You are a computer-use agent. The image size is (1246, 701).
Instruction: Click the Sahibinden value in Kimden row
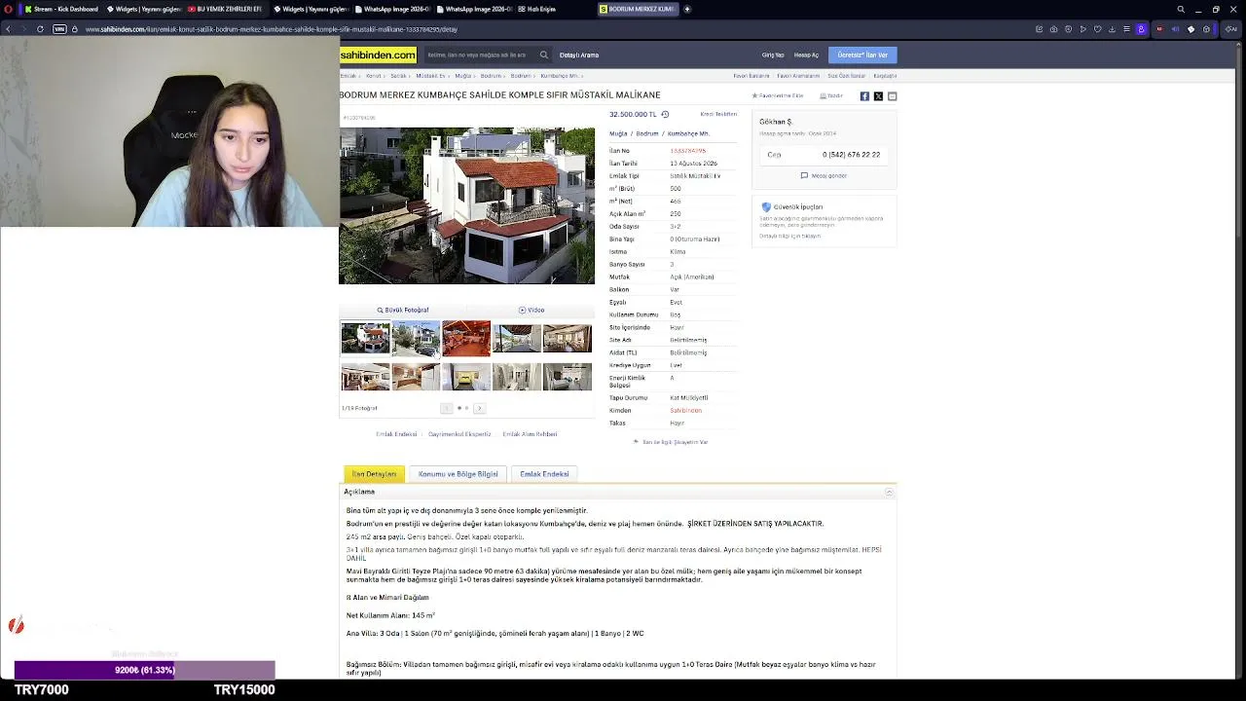685,411
